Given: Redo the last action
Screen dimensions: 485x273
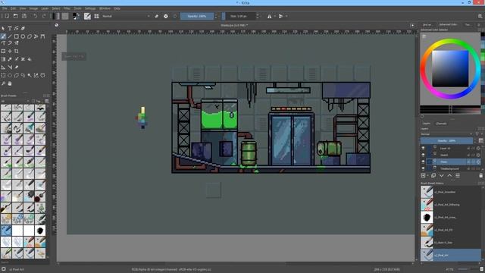Looking at the screenshot, I should [x=44, y=16].
